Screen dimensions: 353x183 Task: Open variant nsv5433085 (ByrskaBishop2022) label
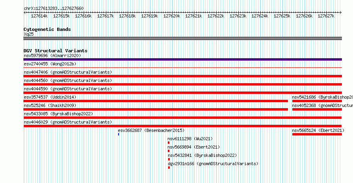click(58, 114)
